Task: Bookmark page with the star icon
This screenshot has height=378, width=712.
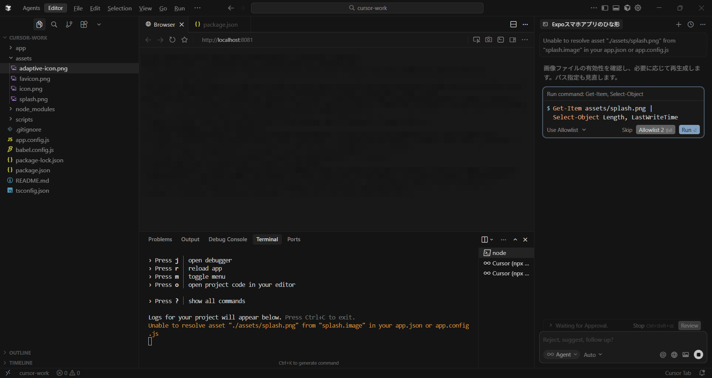Action: pyautogui.click(x=185, y=40)
